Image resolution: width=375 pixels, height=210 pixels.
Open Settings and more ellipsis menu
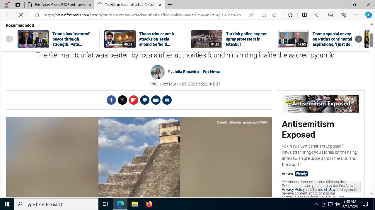tap(356, 15)
